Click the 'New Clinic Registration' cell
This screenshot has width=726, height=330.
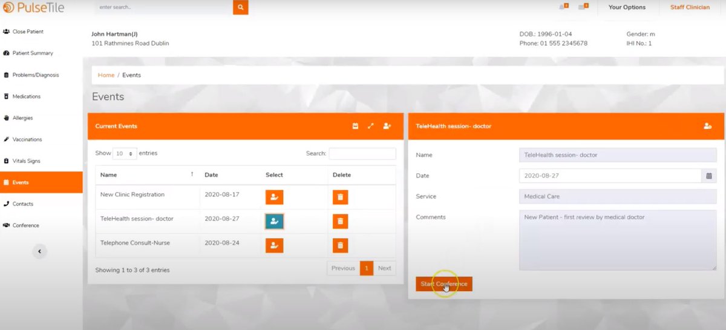pos(148,197)
